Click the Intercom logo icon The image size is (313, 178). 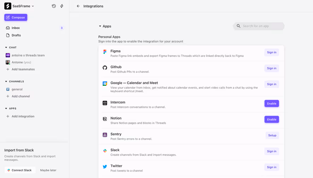[105, 103]
